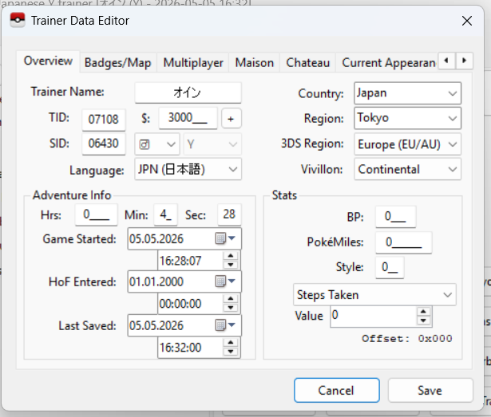Increase the Game Started time spinner

click(x=231, y=256)
